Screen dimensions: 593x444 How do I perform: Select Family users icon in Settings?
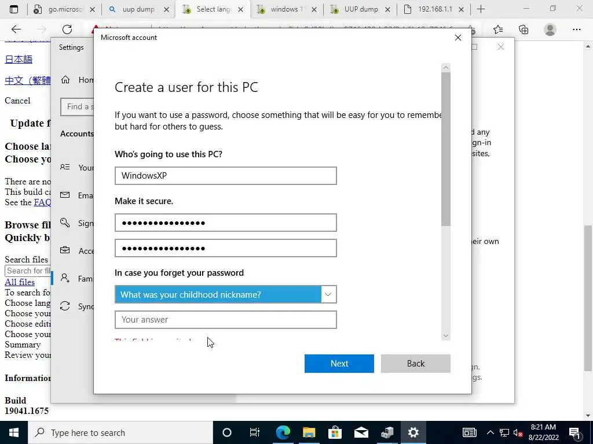[x=65, y=278]
